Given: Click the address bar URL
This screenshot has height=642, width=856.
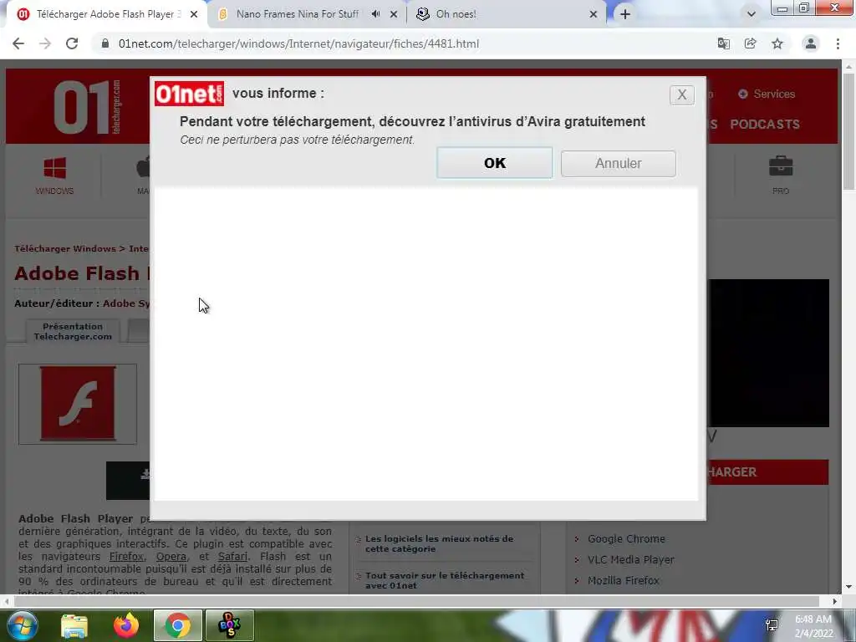Looking at the screenshot, I should click(298, 43).
